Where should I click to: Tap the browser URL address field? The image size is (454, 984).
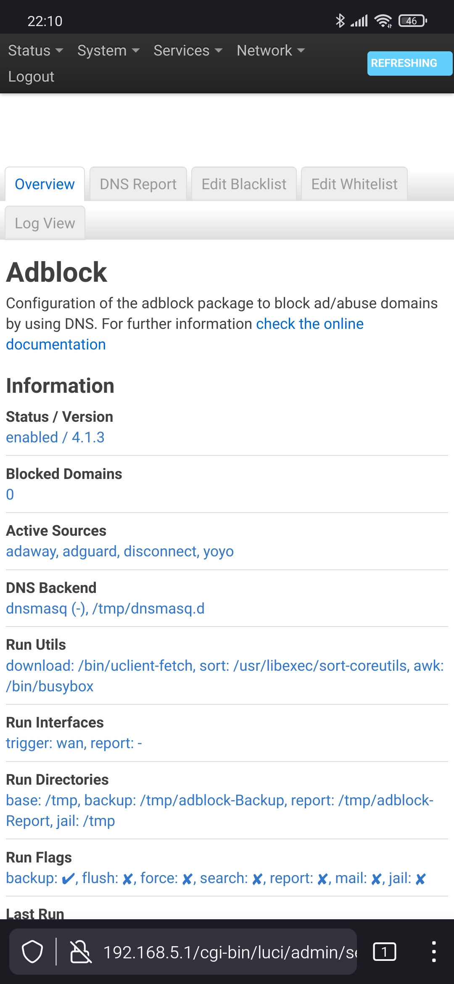(229, 952)
